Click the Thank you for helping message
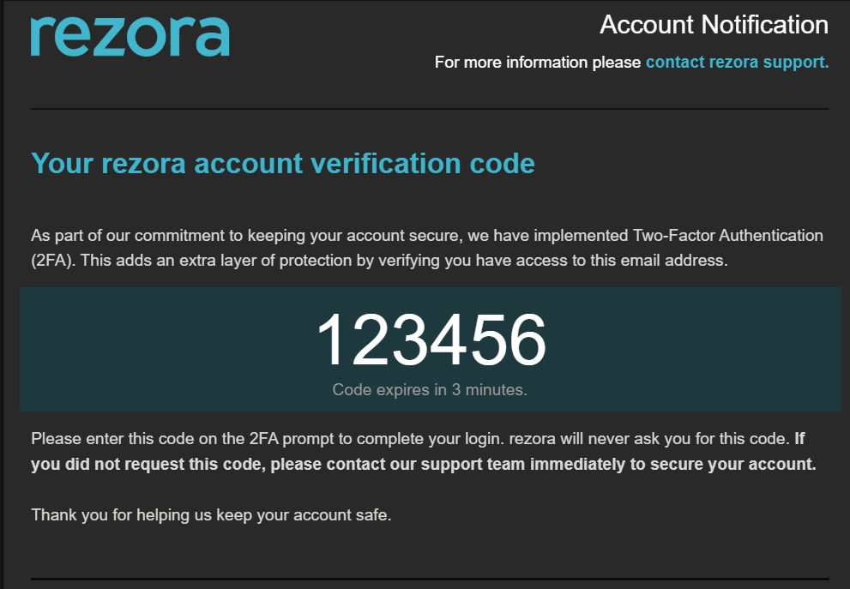The width and height of the screenshot is (850, 589). pyautogui.click(x=211, y=514)
